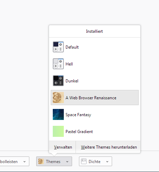Screen dimensions: 159x172
Task: Click the Dichte density icon
Action: [x=84, y=161]
